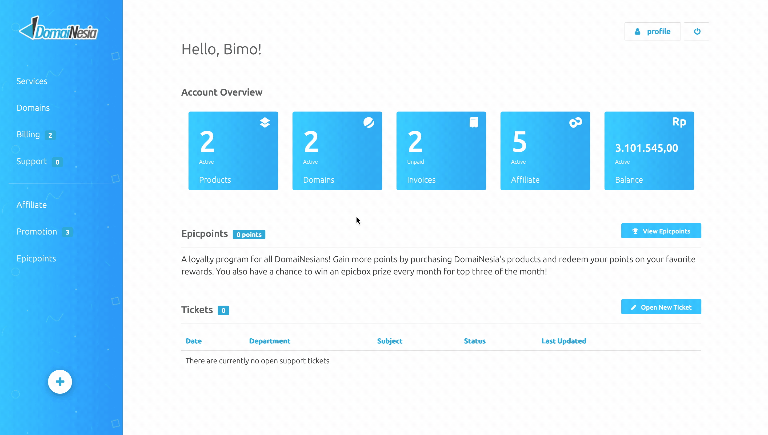
Task: Click the round plus button in sidebar
Action: tap(60, 381)
